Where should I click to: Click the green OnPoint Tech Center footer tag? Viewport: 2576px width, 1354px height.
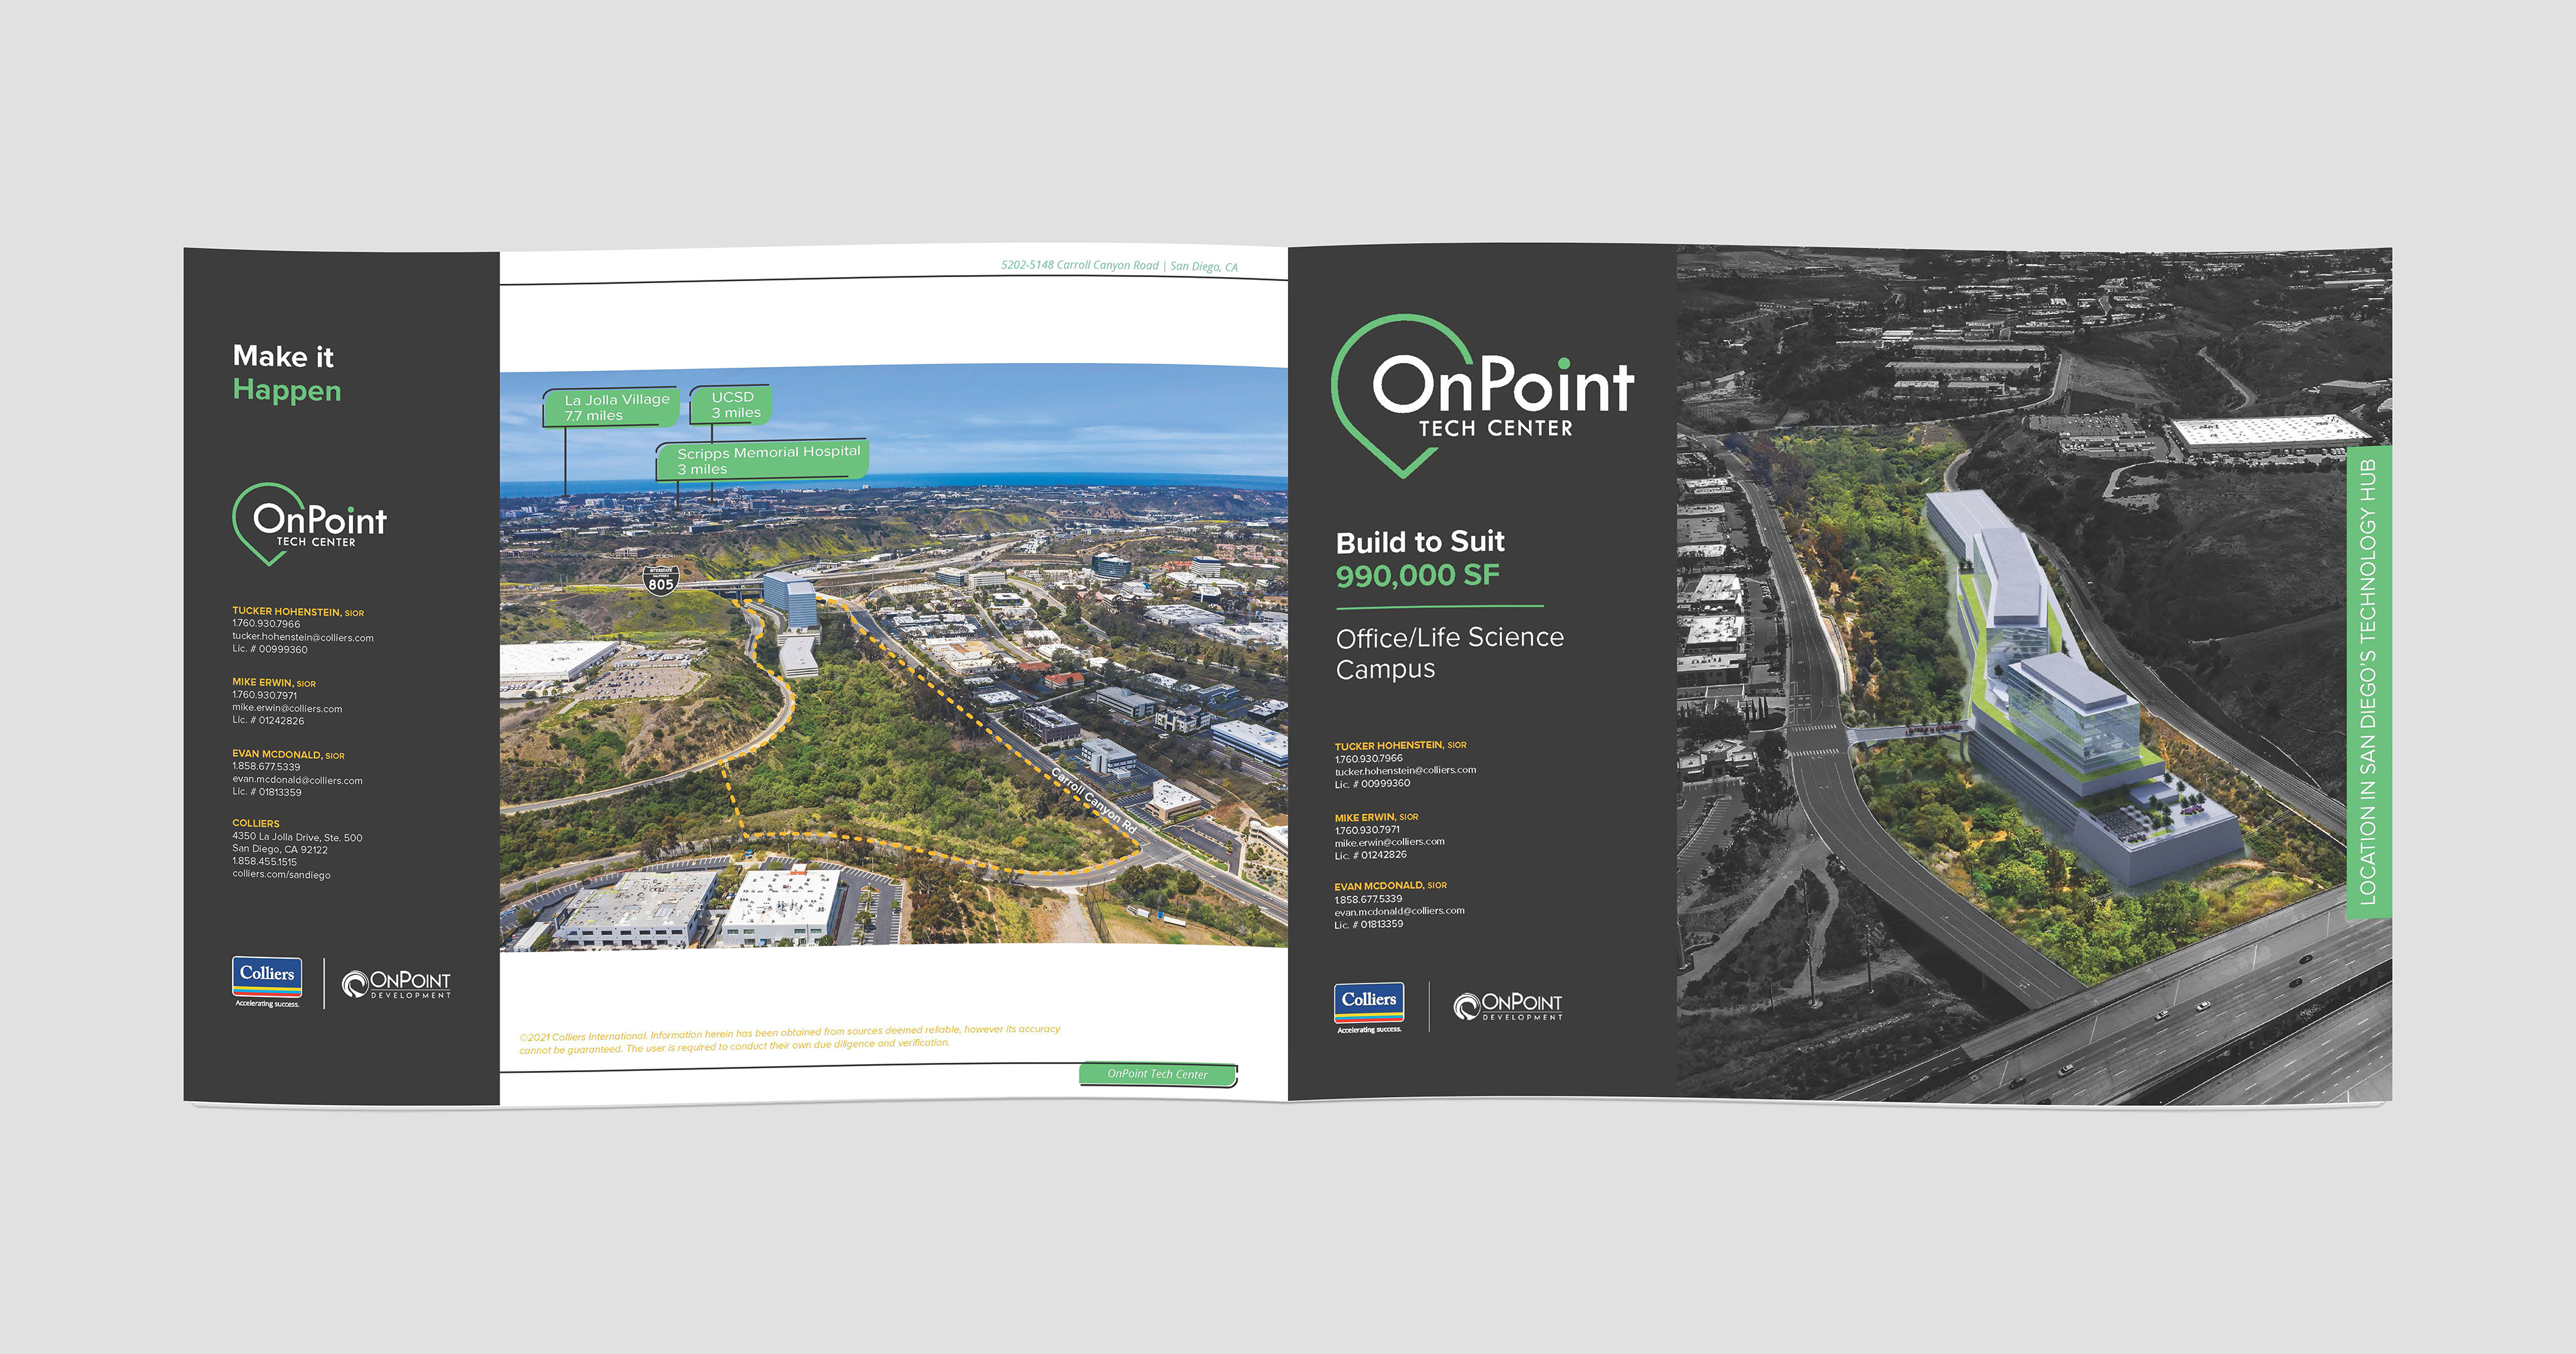click(1158, 1074)
